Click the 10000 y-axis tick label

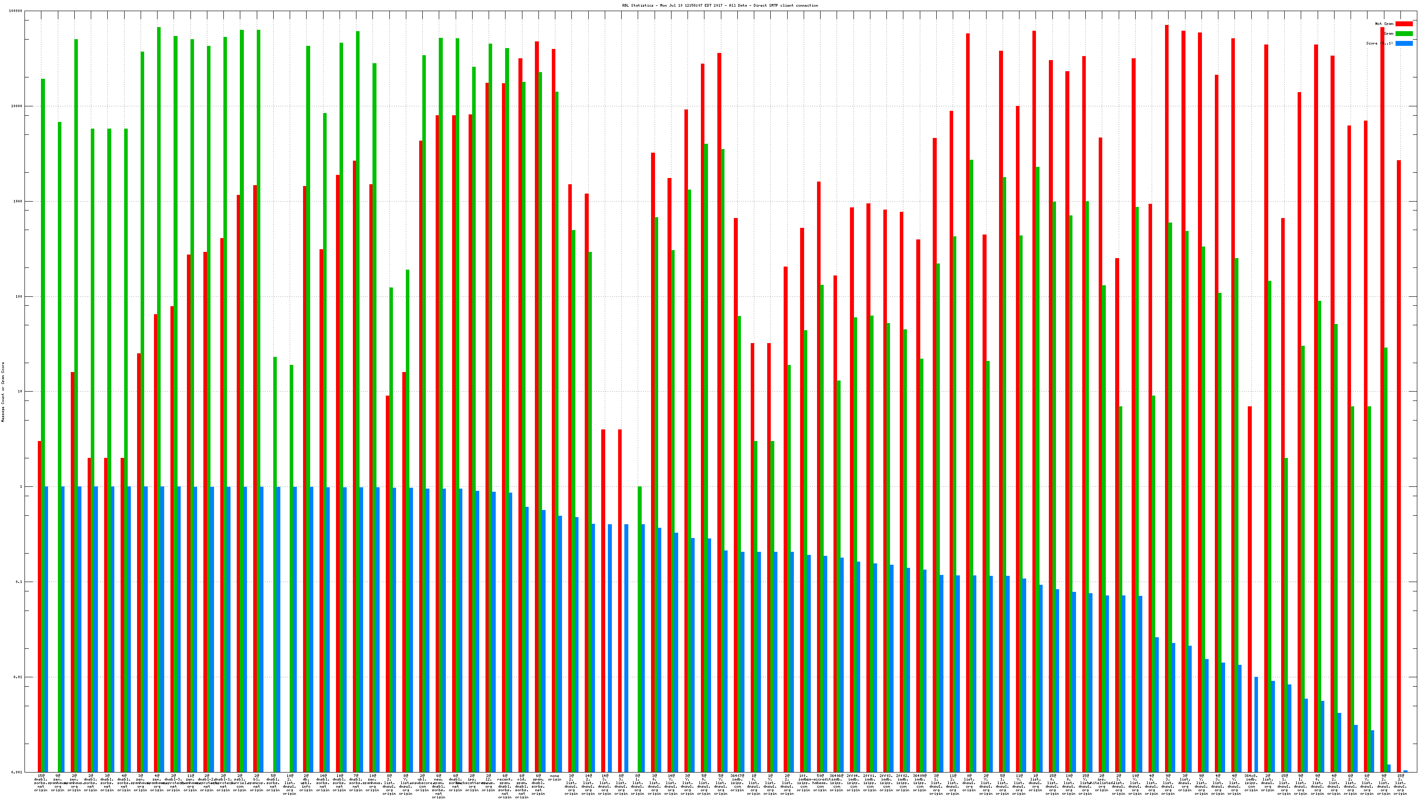17,106
